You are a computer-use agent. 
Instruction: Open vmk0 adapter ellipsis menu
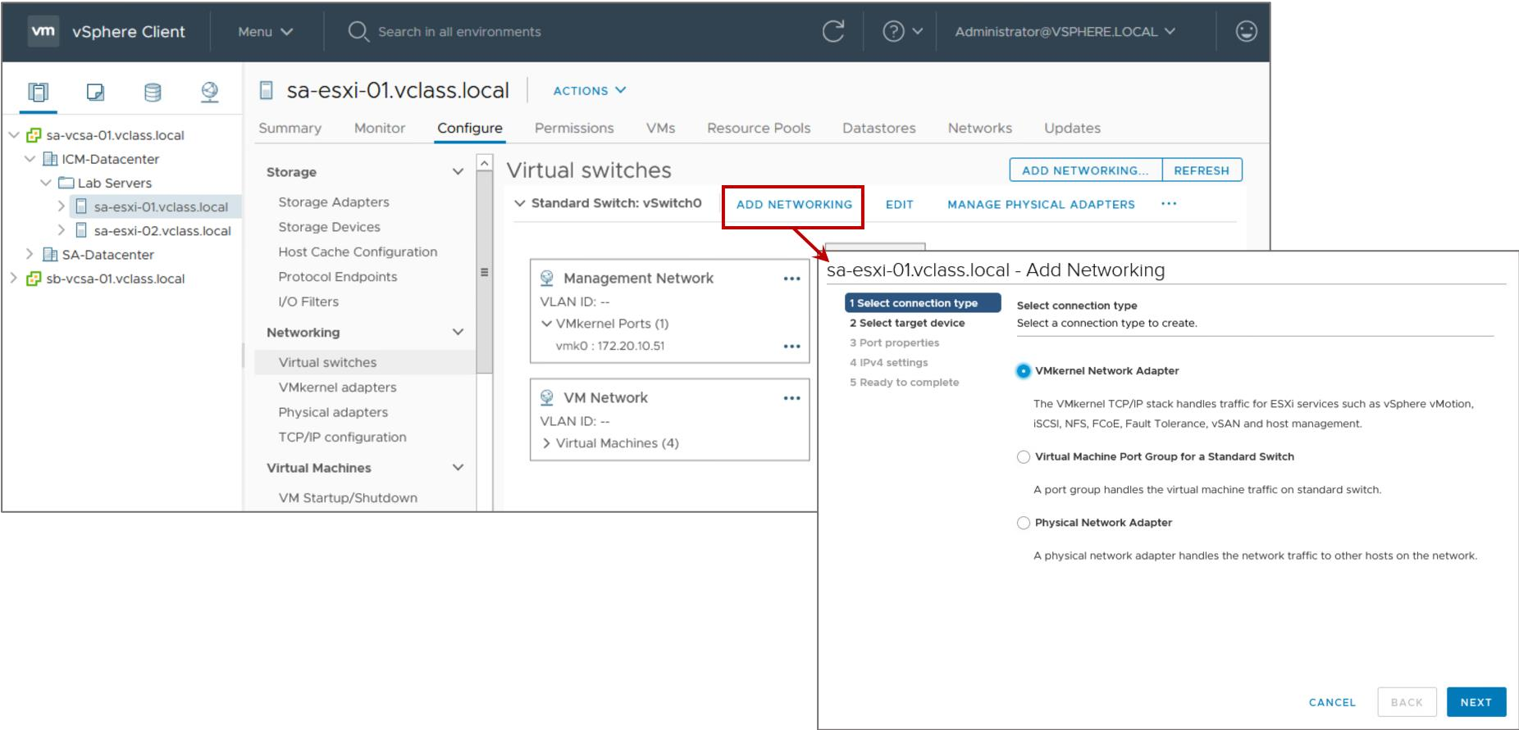click(x=791, y=346)
